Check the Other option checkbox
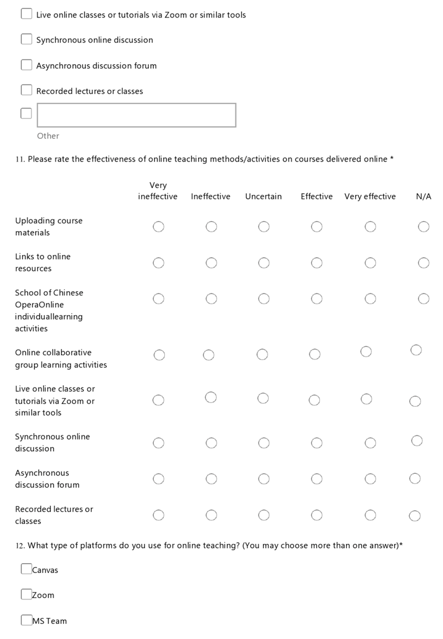443x639 pixels. click(26, 113)
